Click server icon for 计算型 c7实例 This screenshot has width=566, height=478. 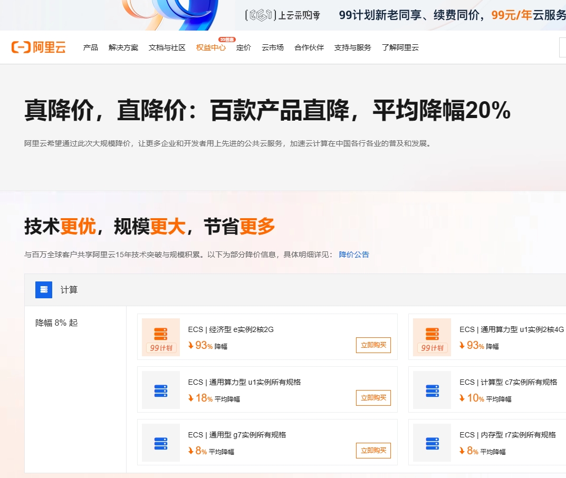[x=432, y=390]
